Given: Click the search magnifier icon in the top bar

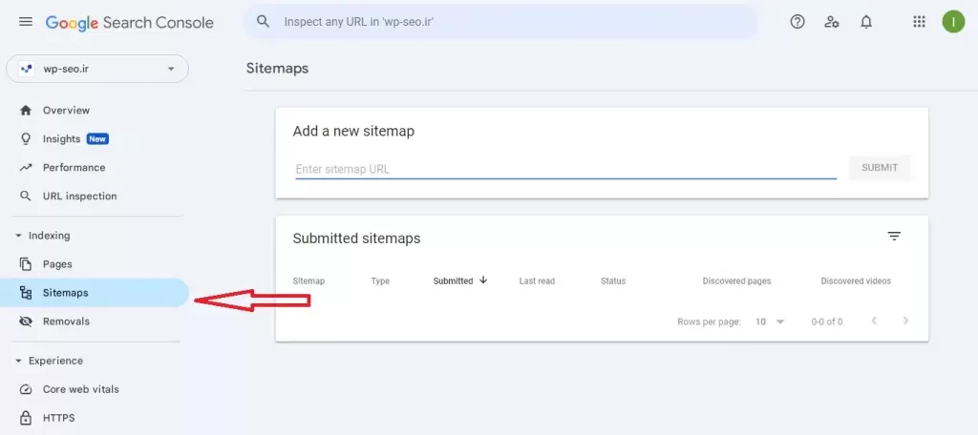Looking at the screenshot, I should point(264,22).
